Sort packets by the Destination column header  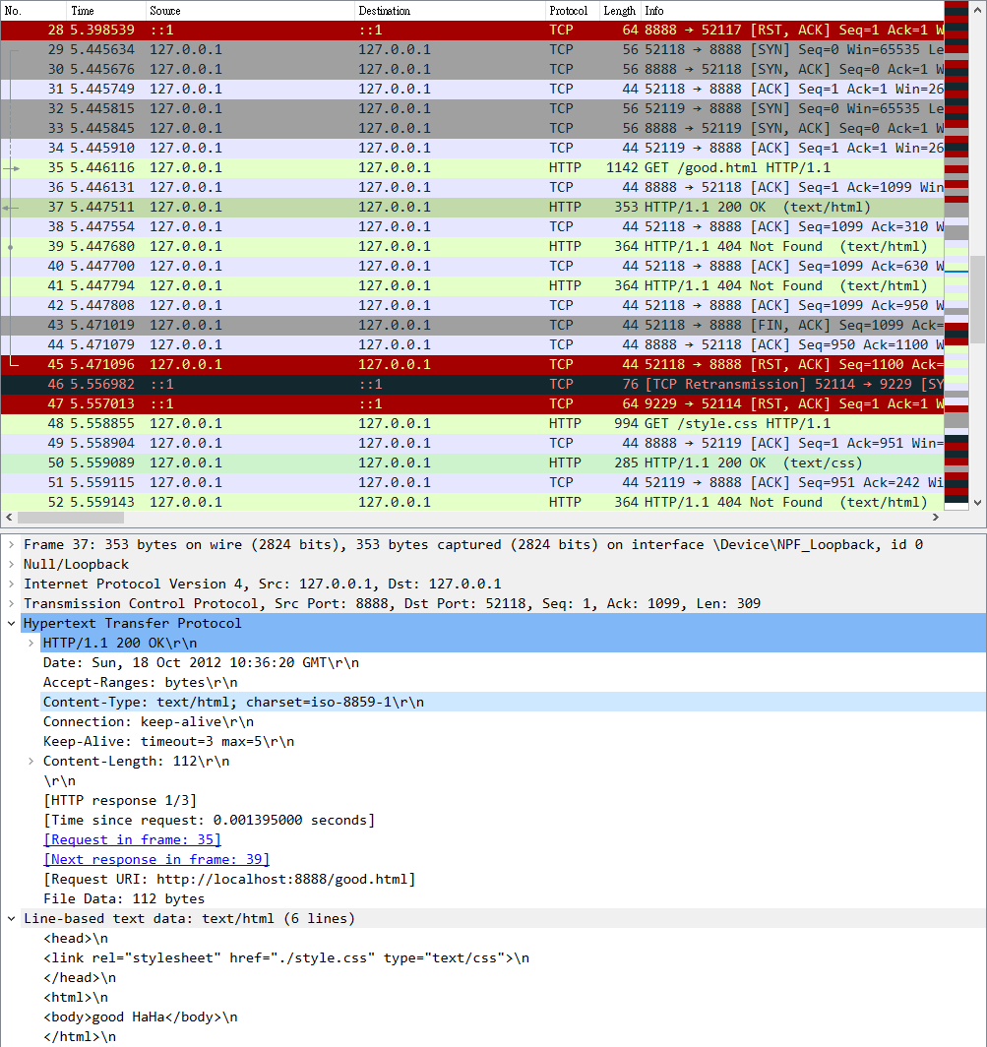450,11
